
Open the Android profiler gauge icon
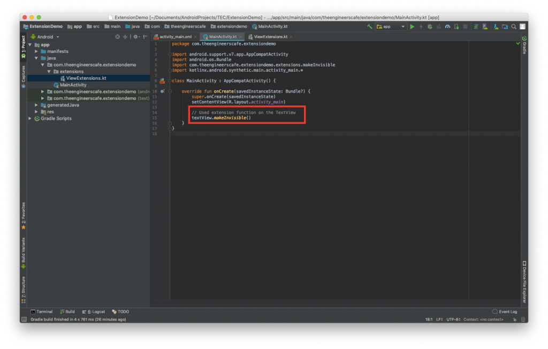tap(447, 26)
